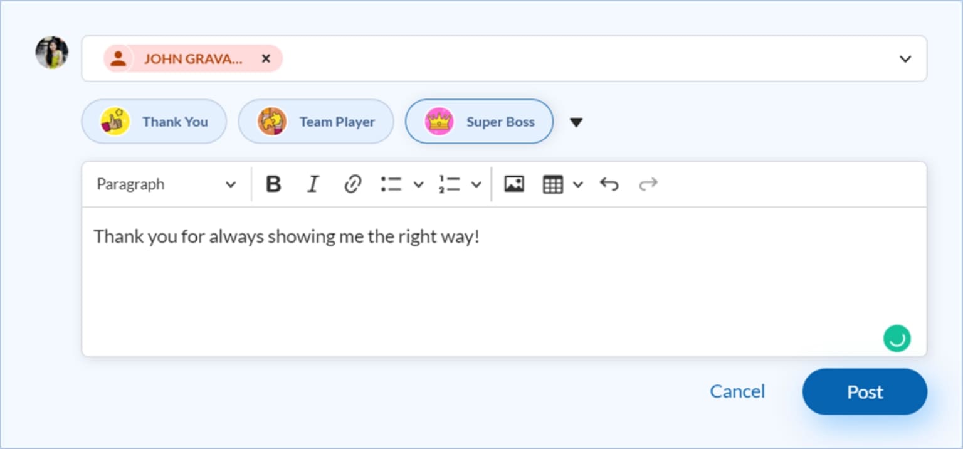Undo the last edit
Viewport: 963px width, 449px height.
tap(609, 184)
